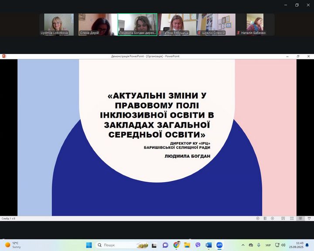Switch to Normal view in status bar

coord(283,218)
